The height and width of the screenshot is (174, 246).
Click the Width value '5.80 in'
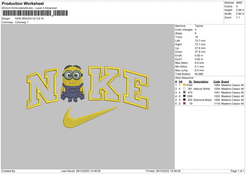(240, 14)
